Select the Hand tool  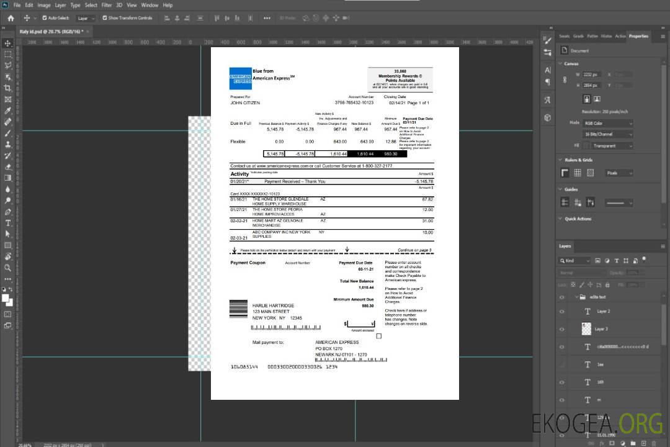pyautogui.click(x=7, y=256)
